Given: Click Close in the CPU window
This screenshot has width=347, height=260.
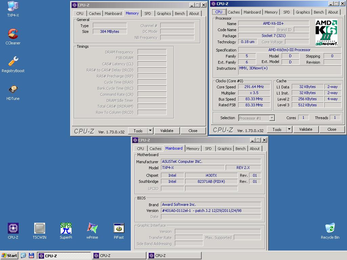Looking at the screenshot, I should pos(332,129).
